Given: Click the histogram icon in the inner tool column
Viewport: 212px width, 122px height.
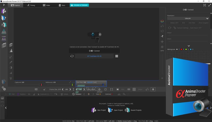Looking at the screenshot, I should click(11, 50).
